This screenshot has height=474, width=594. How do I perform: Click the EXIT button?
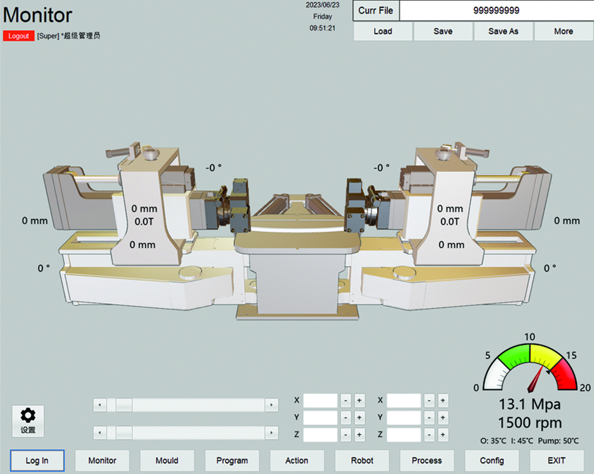pyautogui.click(x=557, y=460)
